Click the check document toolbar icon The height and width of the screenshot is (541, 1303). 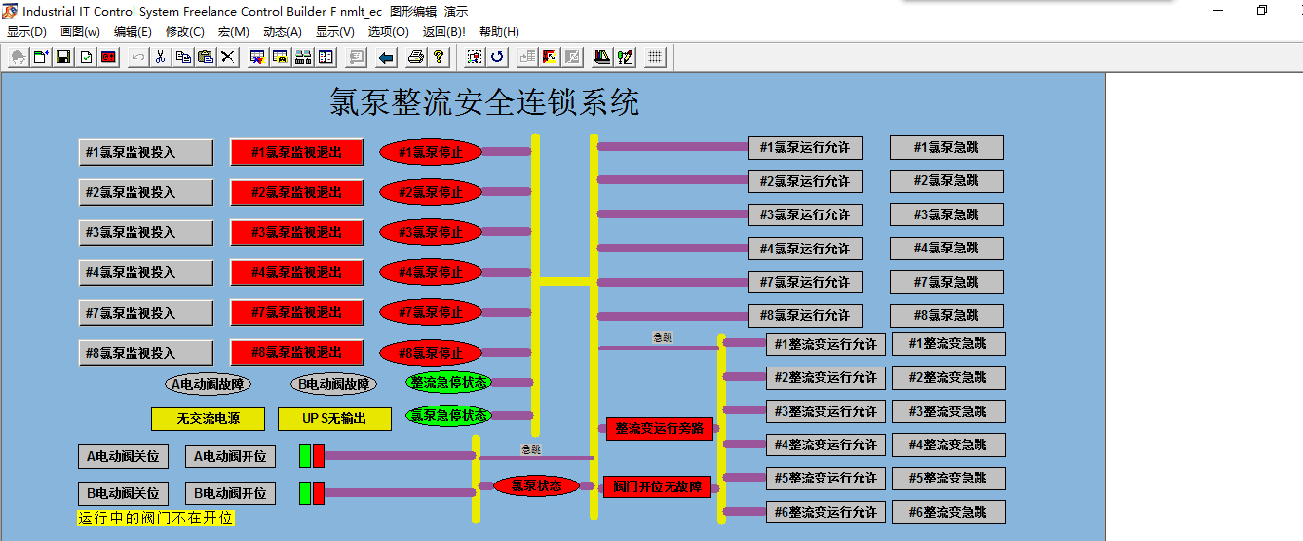point(86,58)
